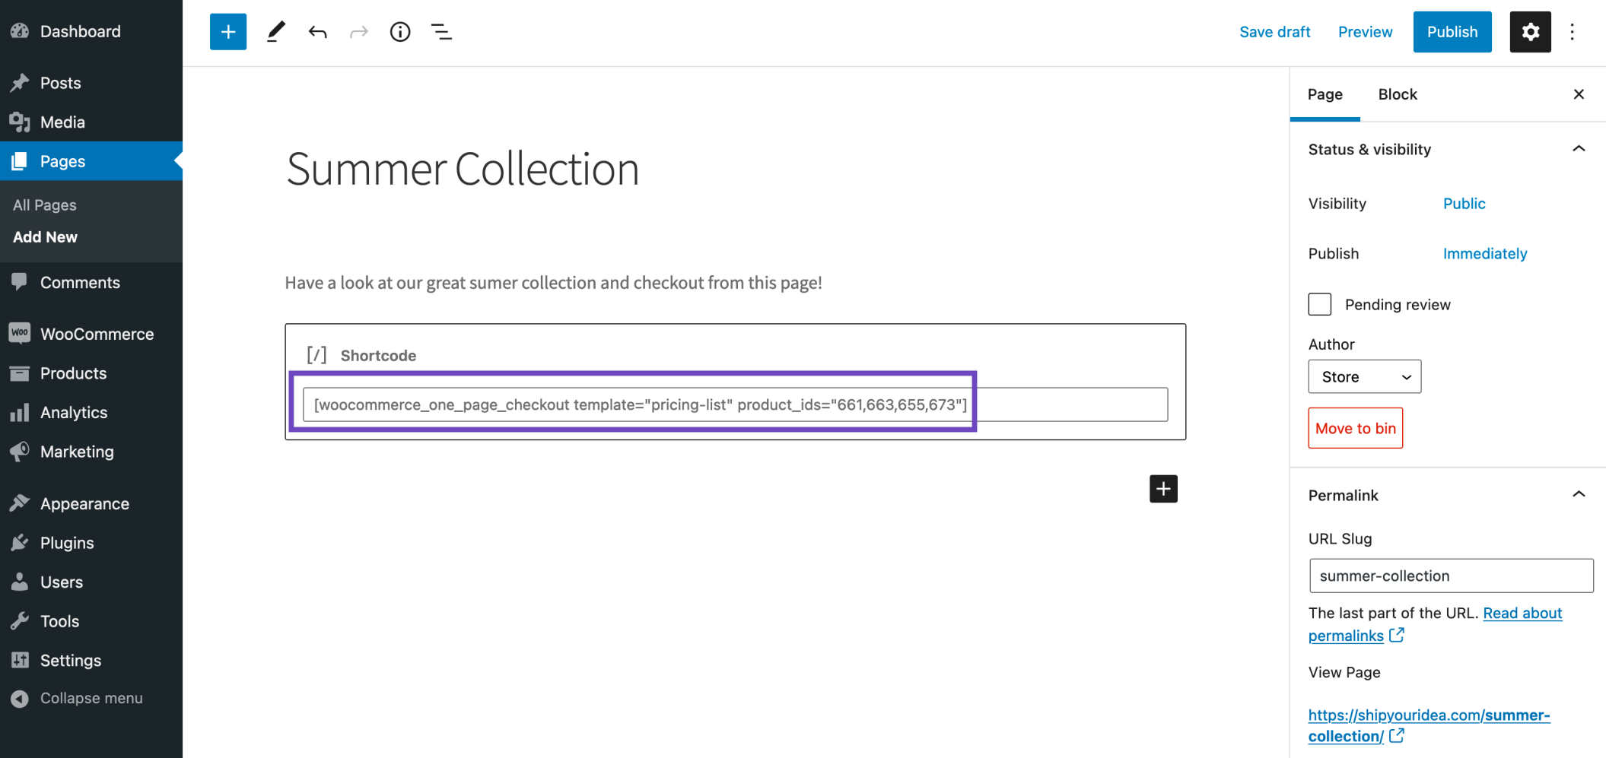Click the Redo arrow icon
Screen dimensions: 1606x758
tap(358, 32)
